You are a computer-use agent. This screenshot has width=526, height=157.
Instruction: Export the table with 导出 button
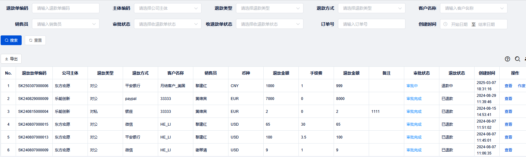click(11, 59)
